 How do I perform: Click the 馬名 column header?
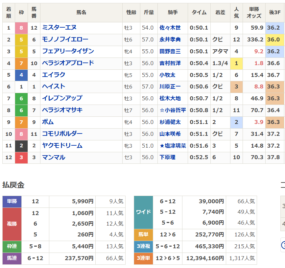pos(81,12)
